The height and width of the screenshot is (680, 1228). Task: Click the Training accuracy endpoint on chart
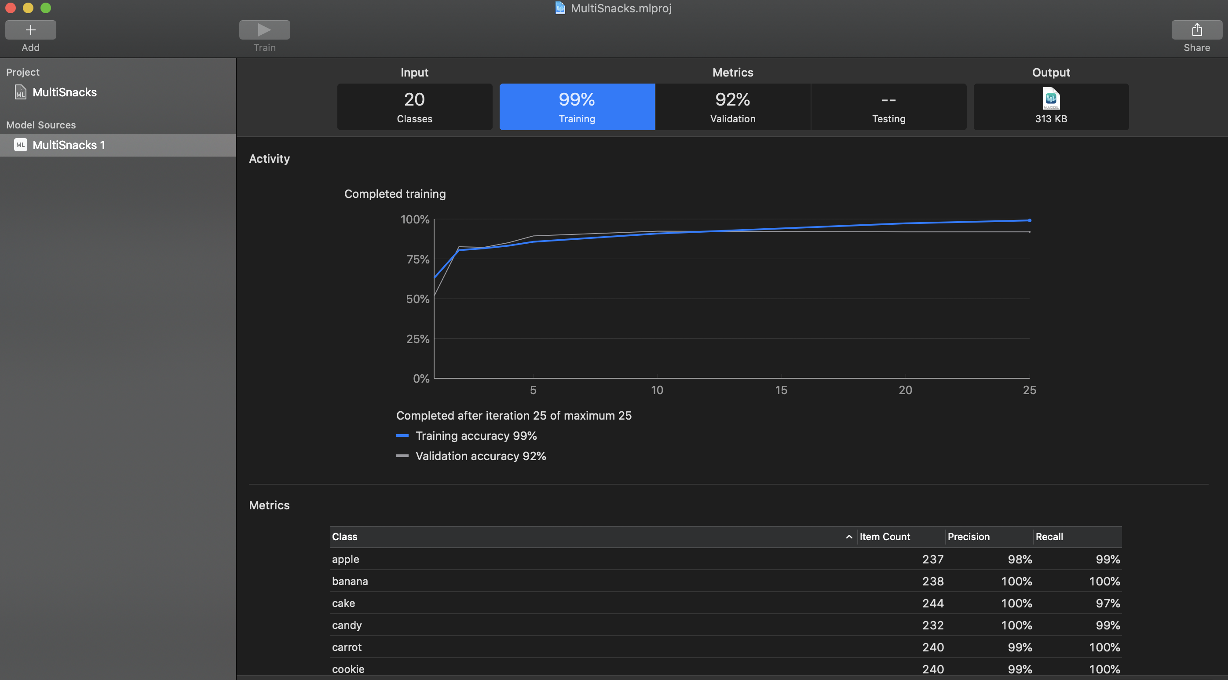[1030, 220]
